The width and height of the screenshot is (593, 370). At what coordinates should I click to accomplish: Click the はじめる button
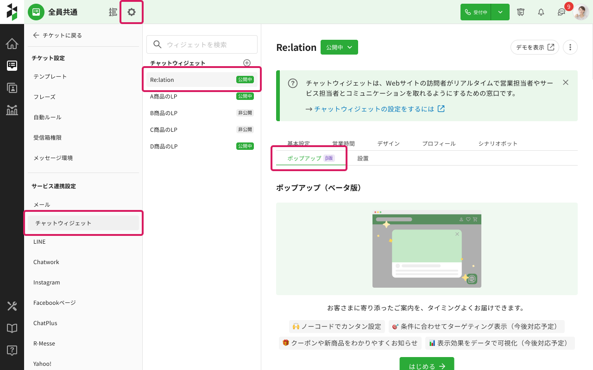[427, 366]
